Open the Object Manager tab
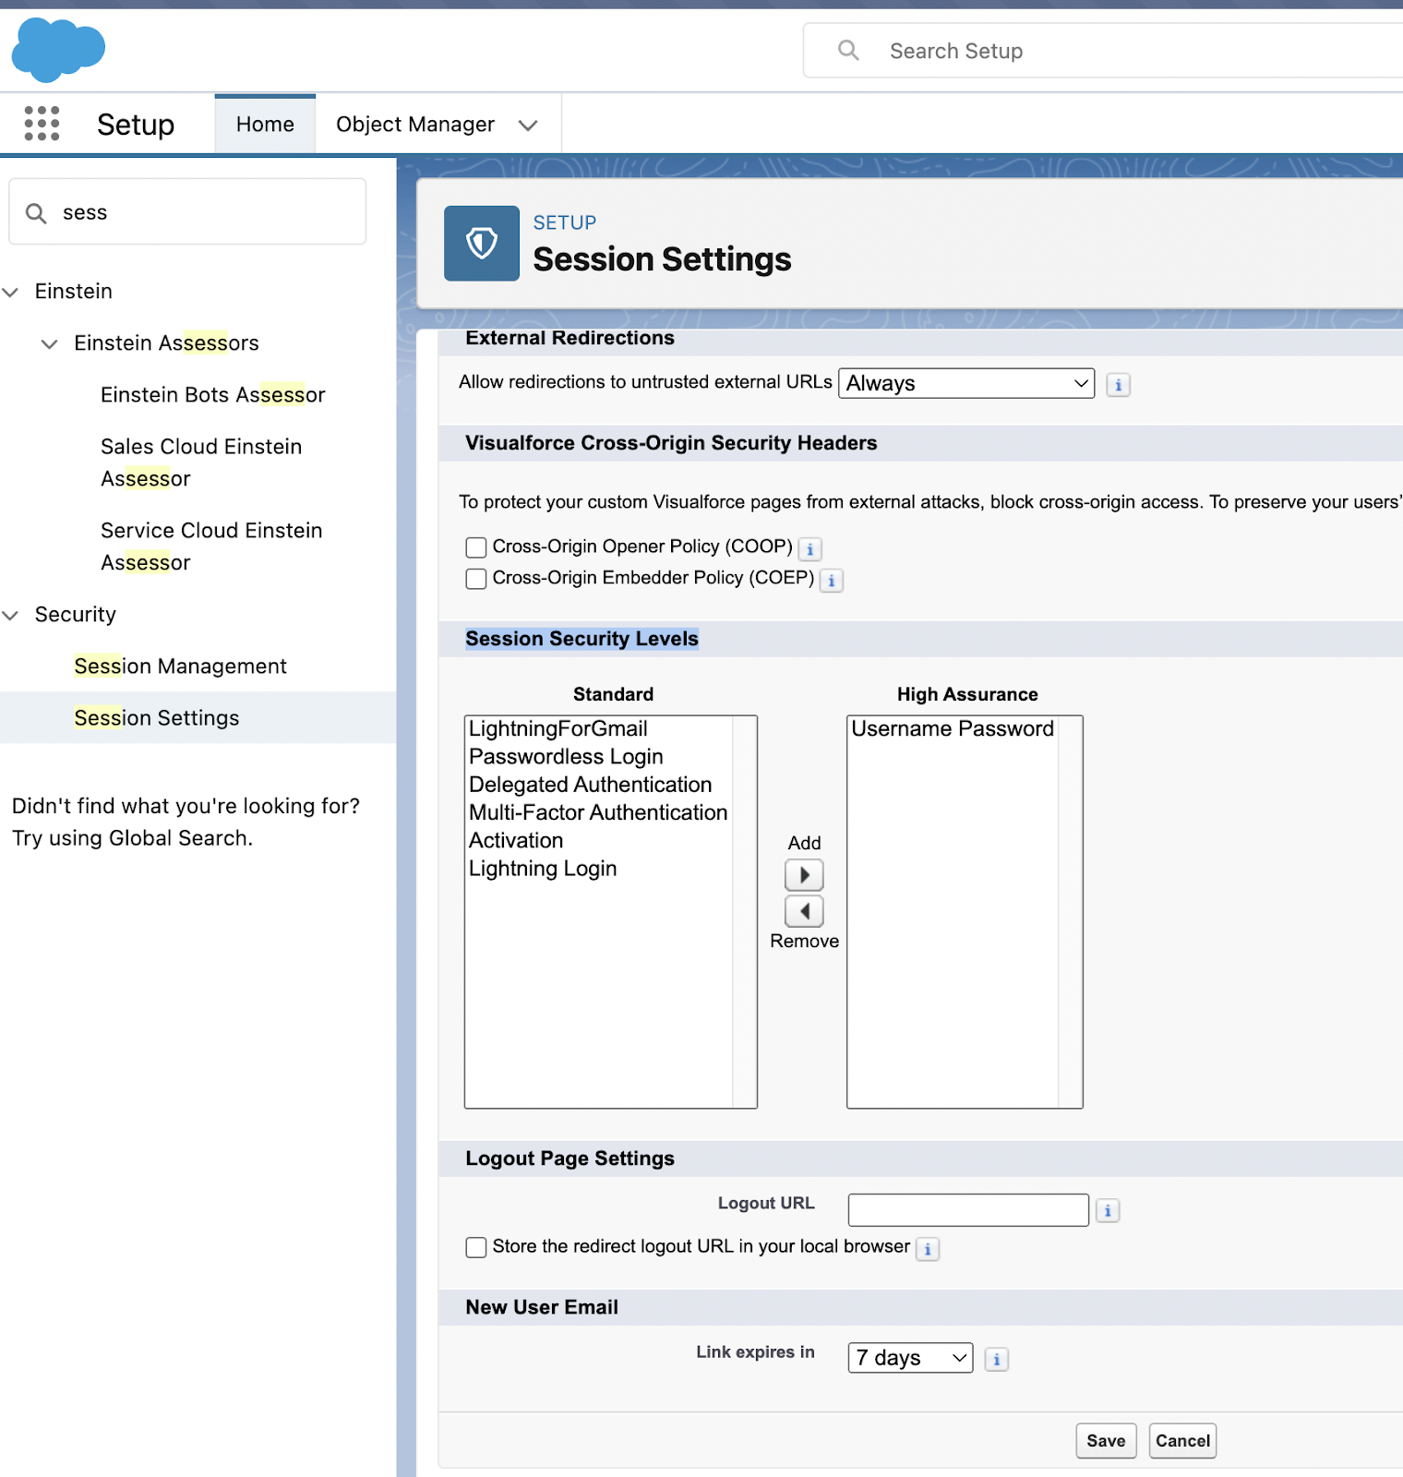The image size is (1403, 1477). pos(415,125)
